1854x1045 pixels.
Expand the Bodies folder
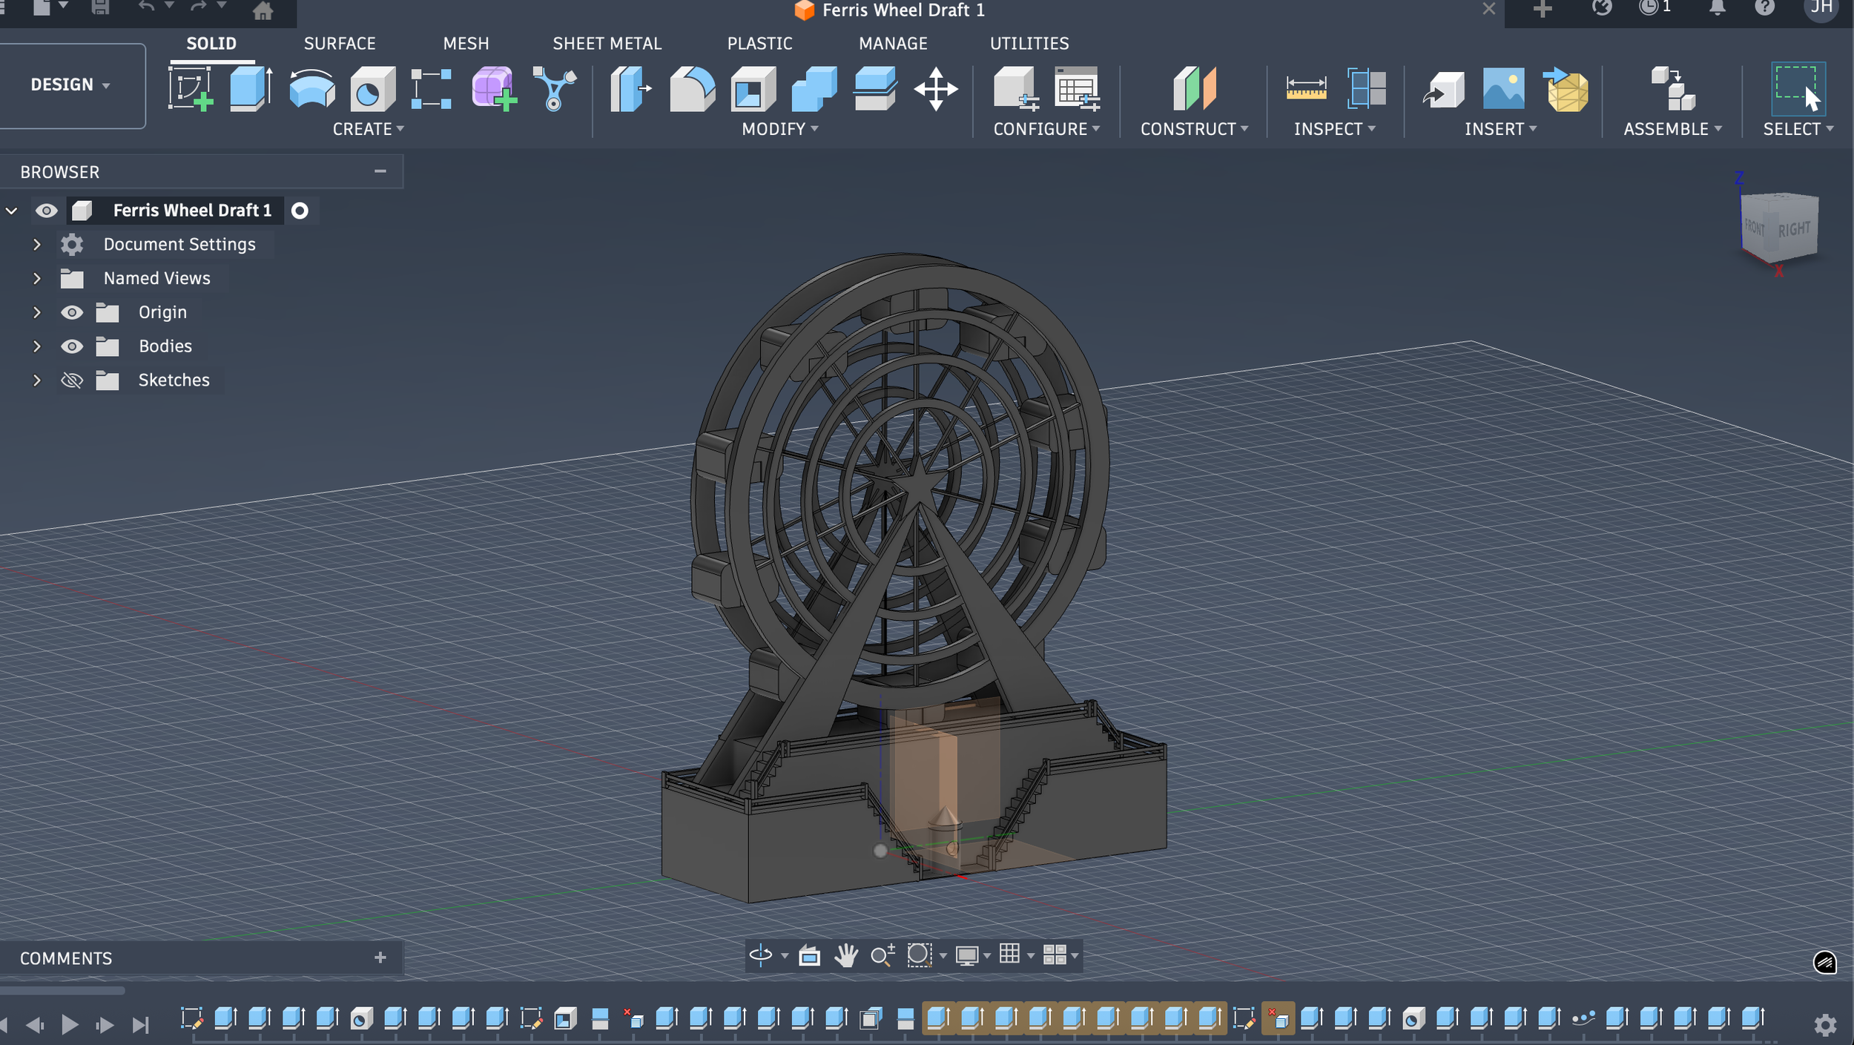(36, 346)
